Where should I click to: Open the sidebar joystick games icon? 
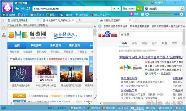click(4, 35)
